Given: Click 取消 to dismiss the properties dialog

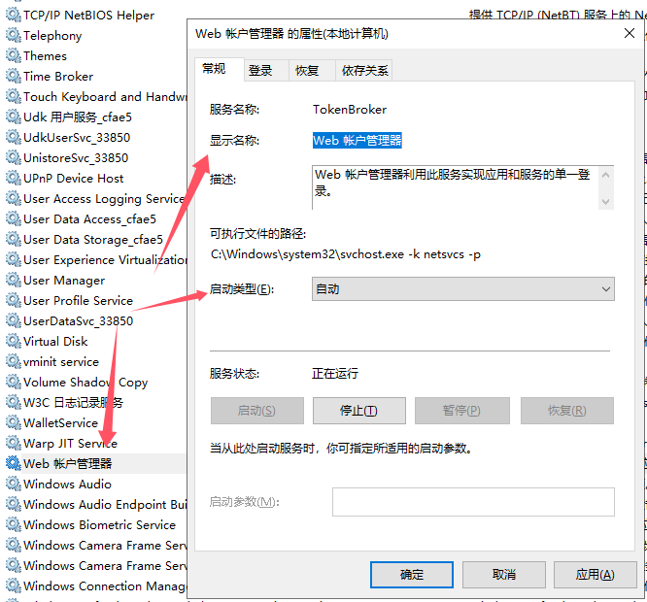Looking at the screenshot, I should pos(503,575).
